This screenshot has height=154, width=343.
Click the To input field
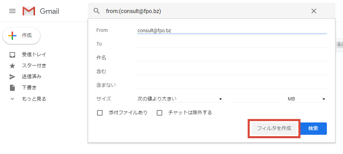232,44
